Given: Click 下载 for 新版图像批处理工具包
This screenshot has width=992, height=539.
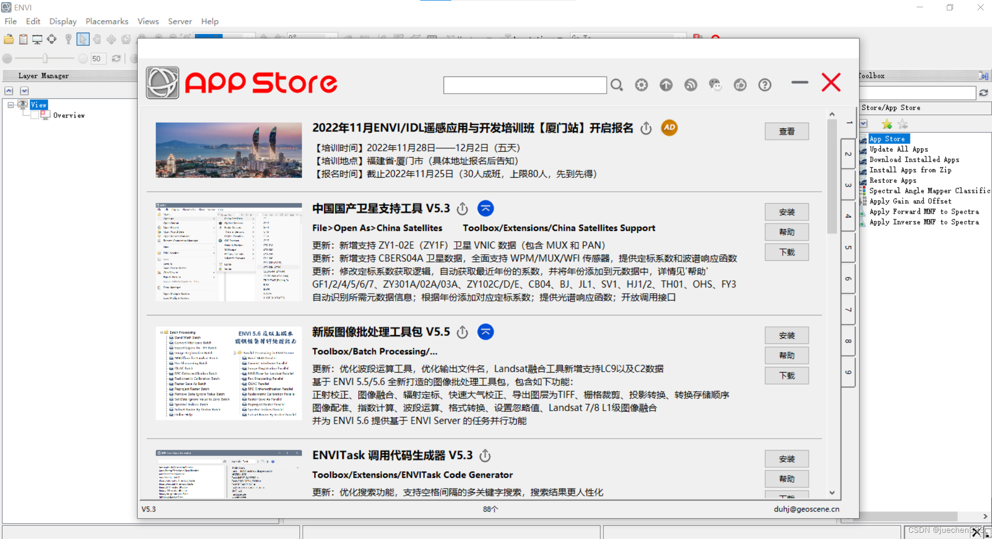Looking at the screenshot, I should (x=786, y=376).
